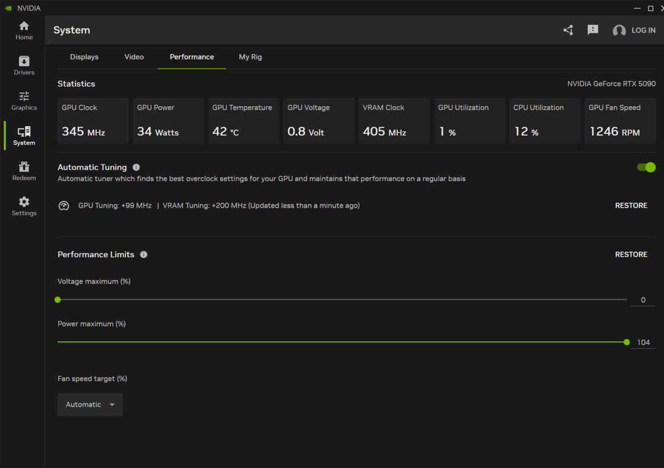Select the Performance tab
Screen dimensions: 664x468
192,57
